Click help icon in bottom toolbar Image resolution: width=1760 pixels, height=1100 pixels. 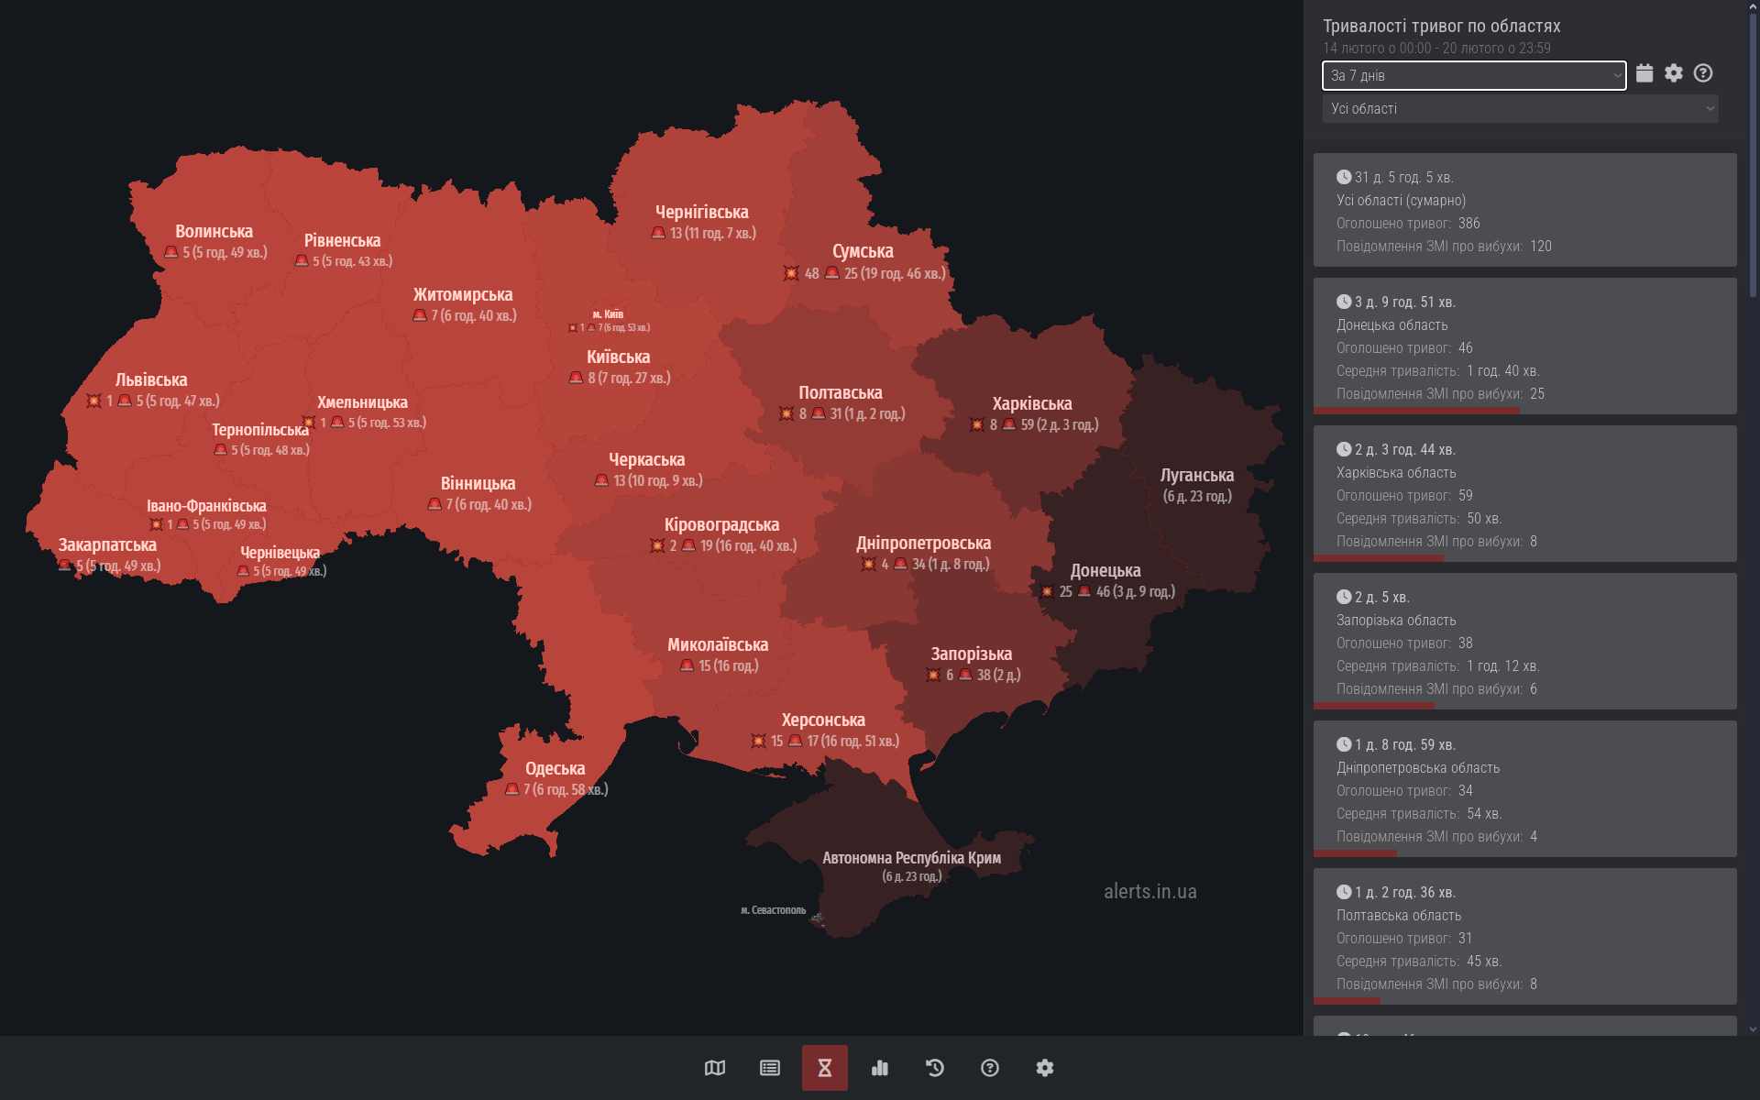pos(990,1068)
